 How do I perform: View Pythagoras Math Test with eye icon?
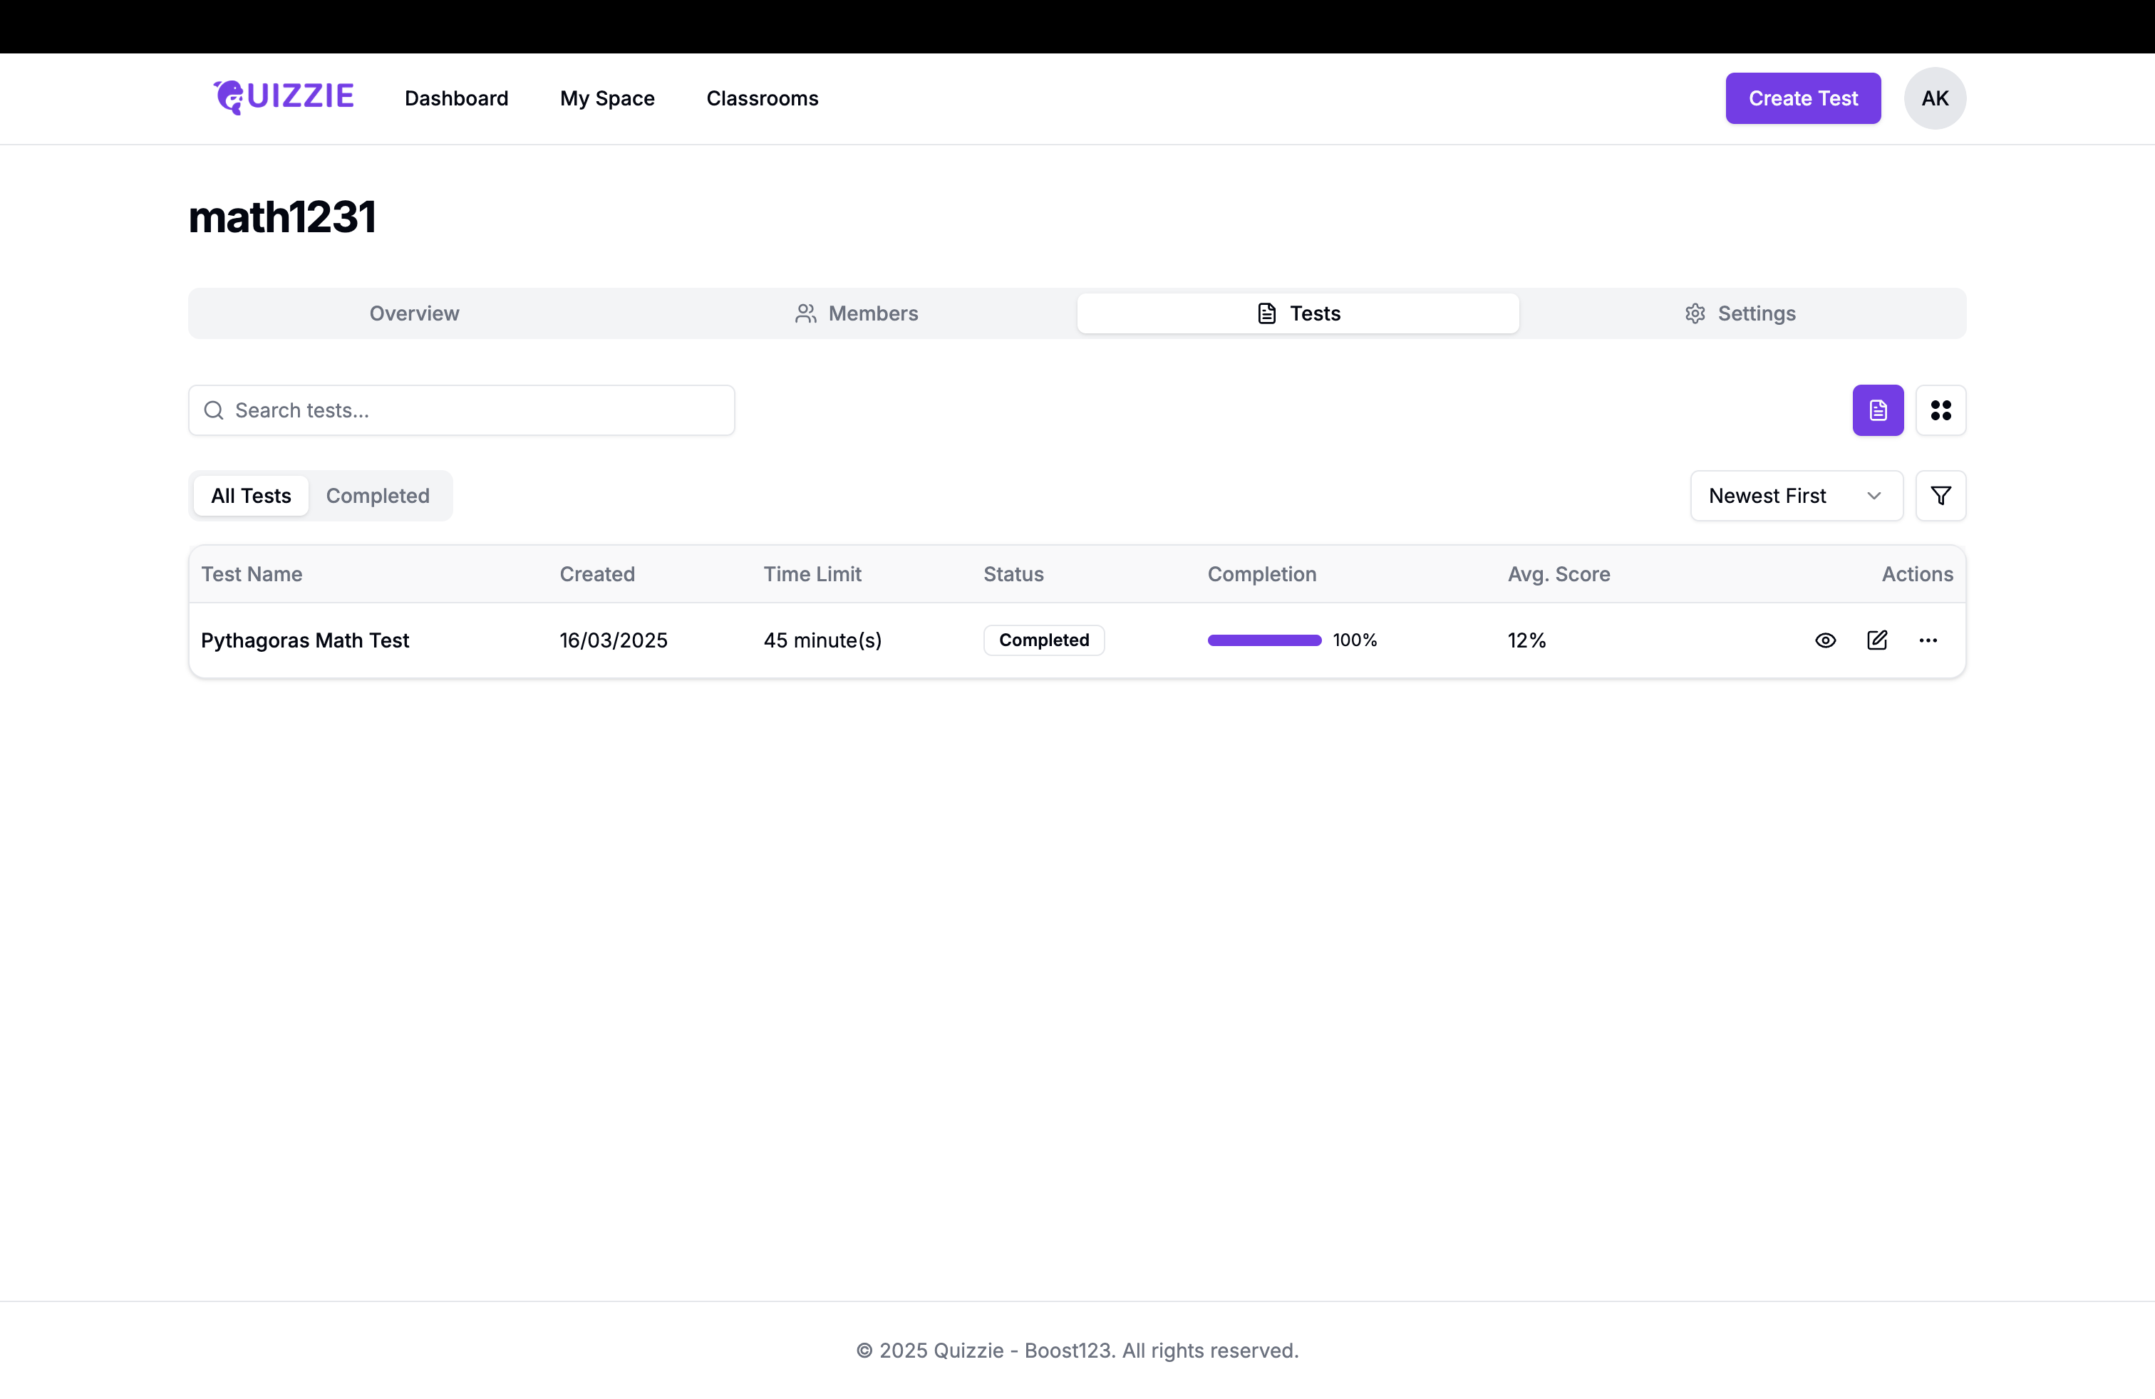pyautogui.click(x=1826, y=640)
